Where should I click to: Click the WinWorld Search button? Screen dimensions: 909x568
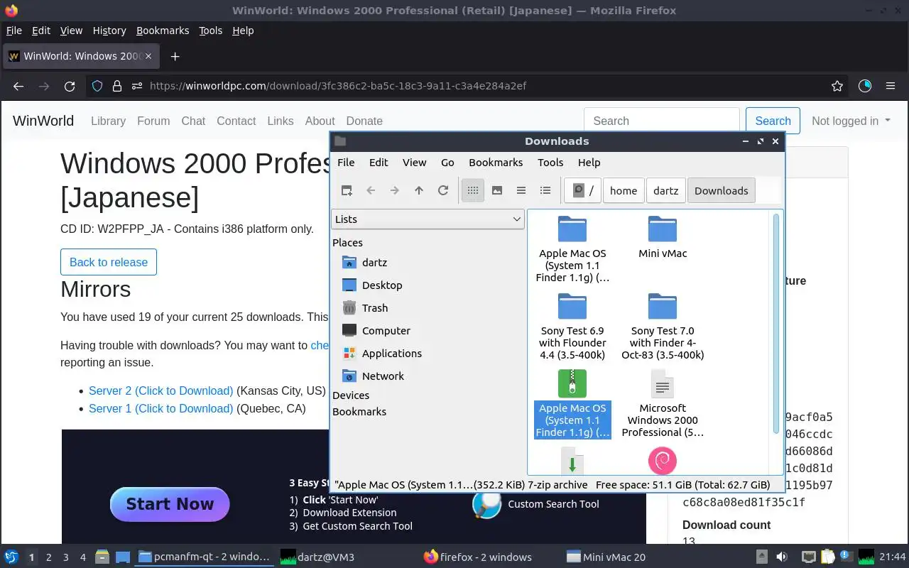pos(773,121)
